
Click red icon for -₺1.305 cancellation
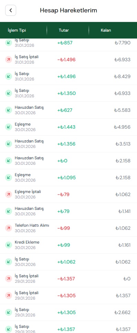[x=9, y=296]
